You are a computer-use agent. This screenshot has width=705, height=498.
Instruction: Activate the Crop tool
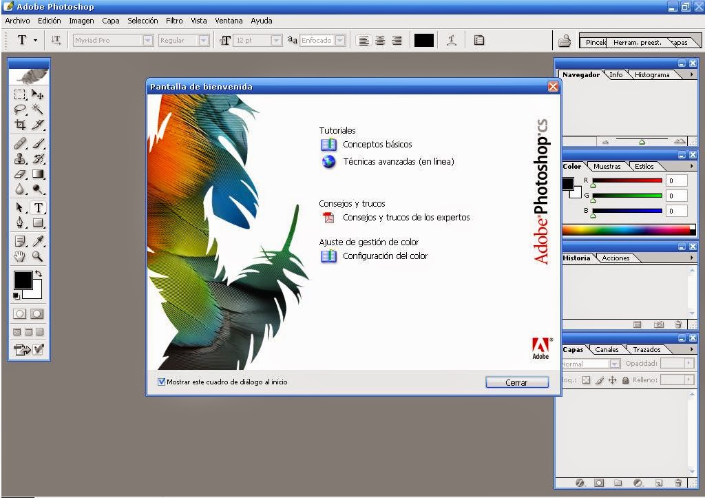[x=19, y=125]
